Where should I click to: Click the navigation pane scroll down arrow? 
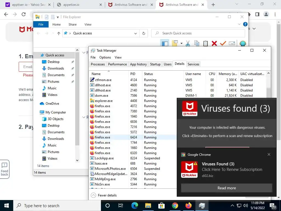77,160
